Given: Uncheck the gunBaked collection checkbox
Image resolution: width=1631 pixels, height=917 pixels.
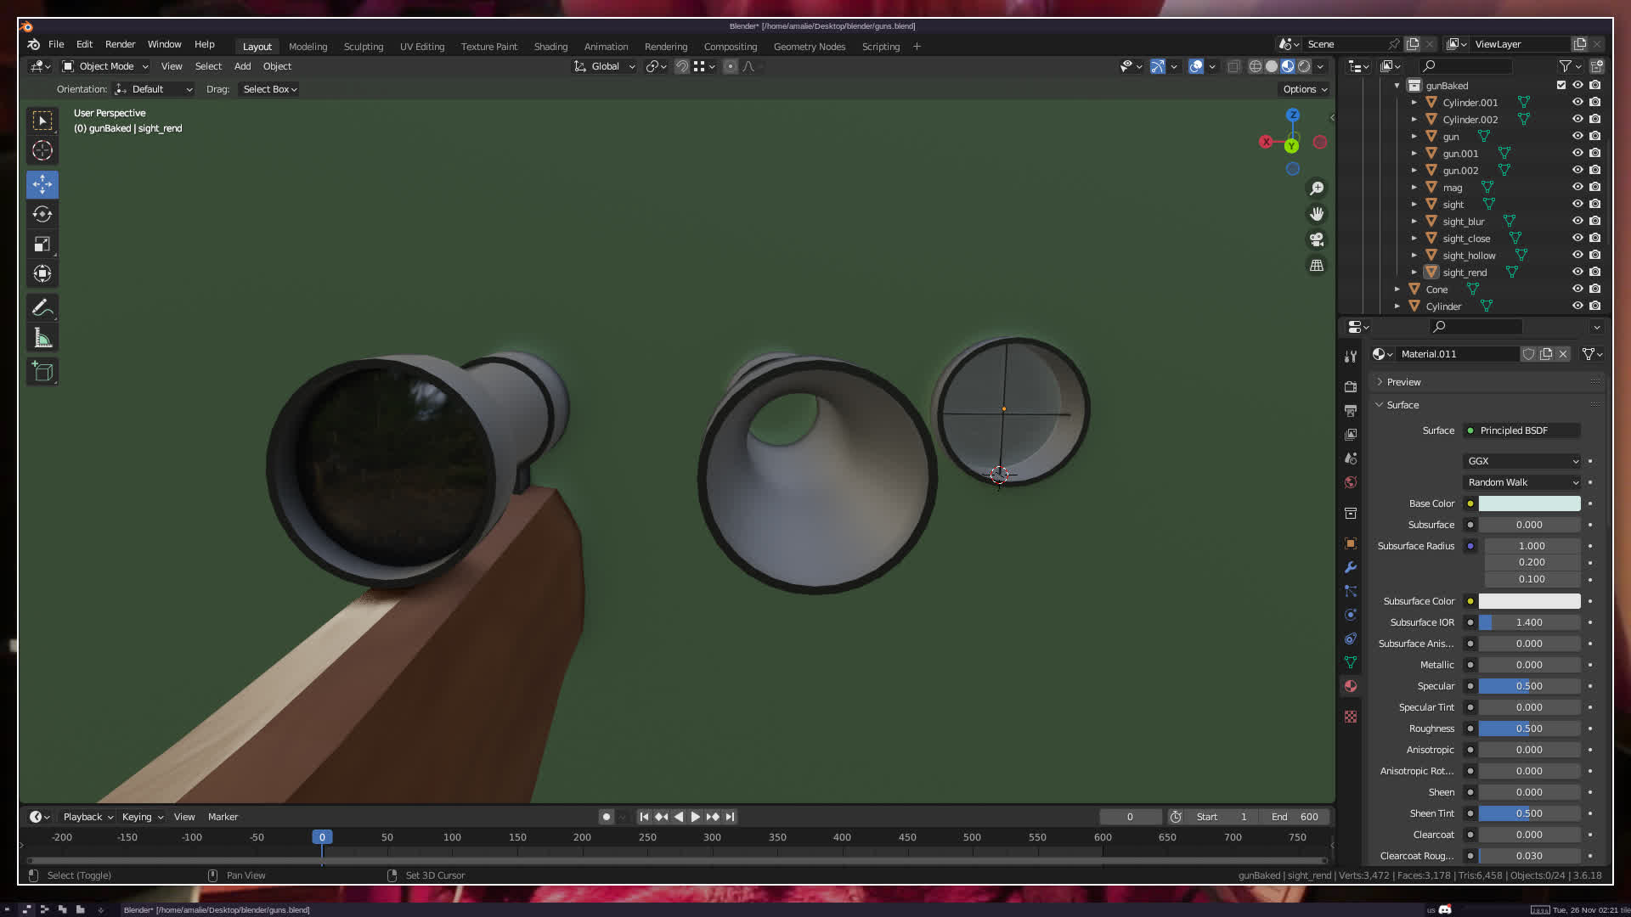Looking at the screenshot, I should pos(1561,85).
